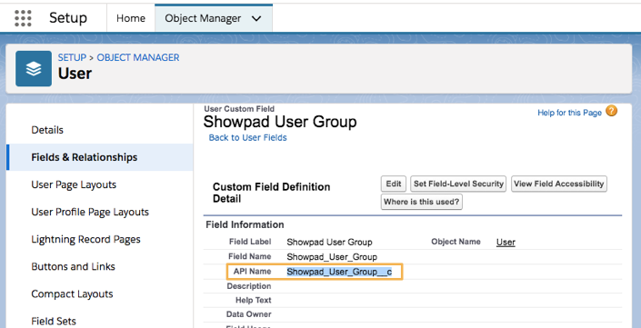Open the App Launcher grid icon
641x328 pixels.
pyautogui.click(x=23, y=18)
